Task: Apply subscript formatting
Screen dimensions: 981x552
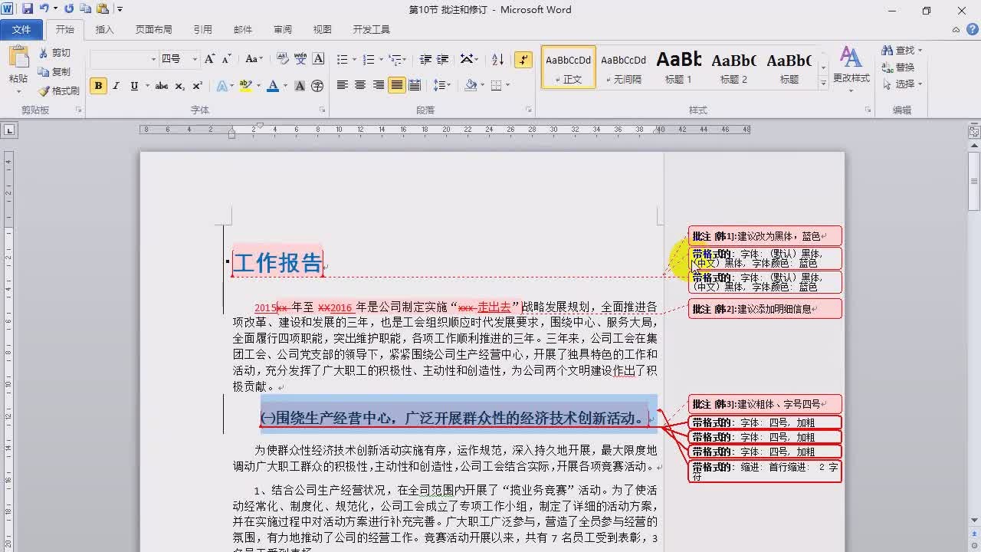Action: tap(180, 86)
